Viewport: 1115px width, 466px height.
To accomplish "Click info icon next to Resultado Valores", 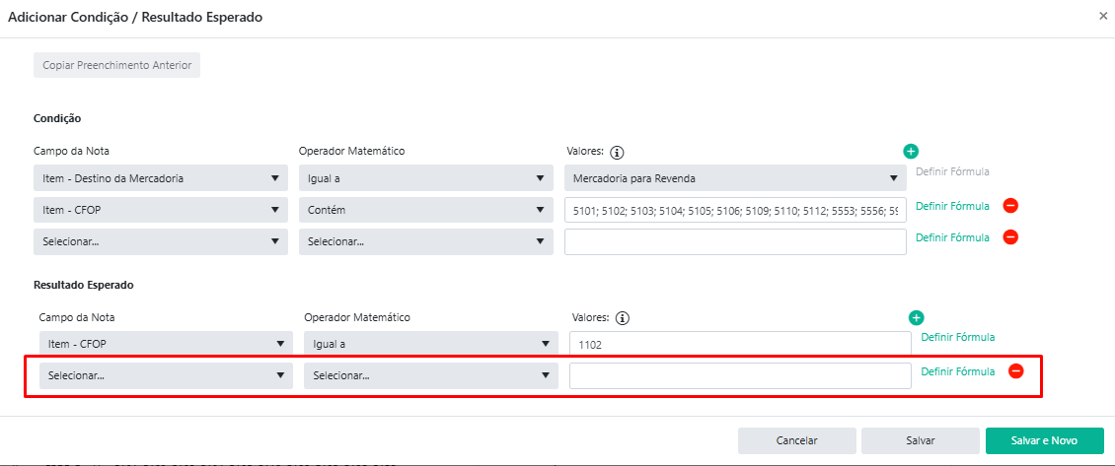I will pyautogui.click(x=623, y=318).
